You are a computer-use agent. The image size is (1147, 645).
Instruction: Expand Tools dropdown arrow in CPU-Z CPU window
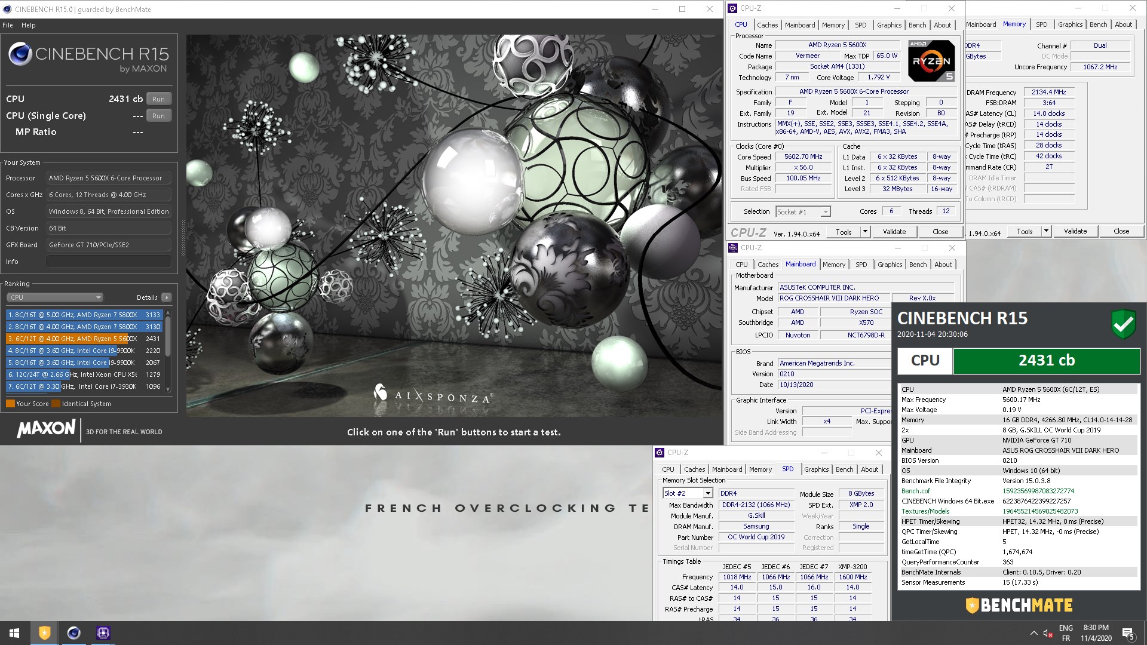click(864, 232)
